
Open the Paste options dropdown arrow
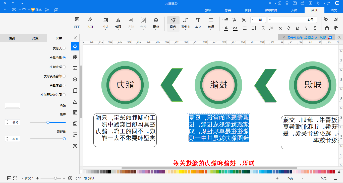(x=322, y=28)
